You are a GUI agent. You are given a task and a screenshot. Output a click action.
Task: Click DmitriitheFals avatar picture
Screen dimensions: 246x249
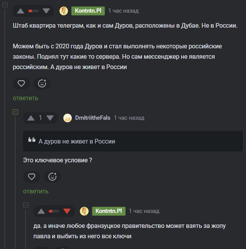pos(68,118)
